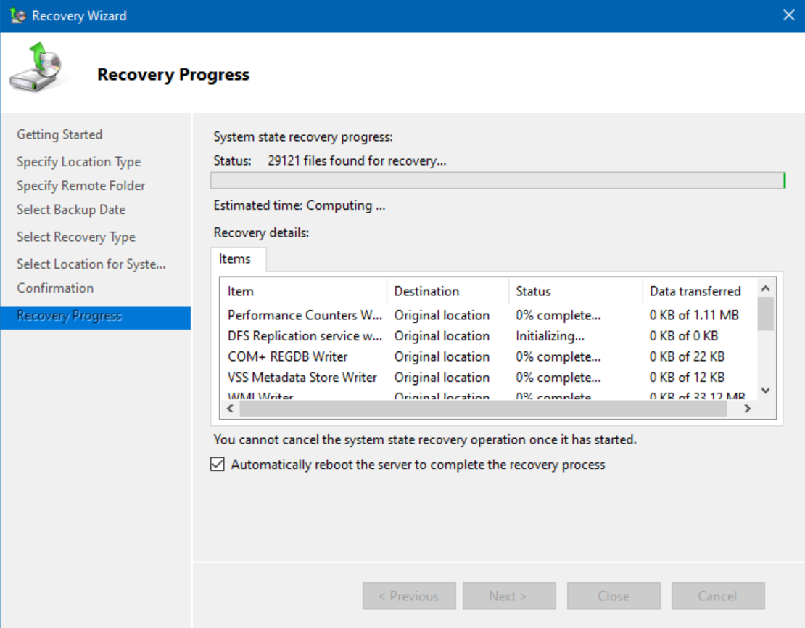Open the Confirmation step

55,288
